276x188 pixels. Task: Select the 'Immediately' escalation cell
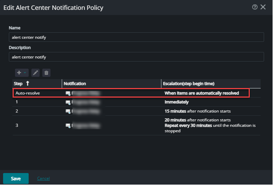coord(176,102)
